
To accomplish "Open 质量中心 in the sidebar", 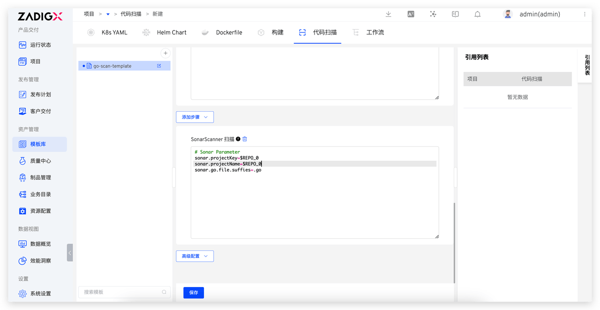I will (40, 161).
